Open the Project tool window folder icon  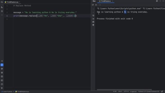(2, 2)
